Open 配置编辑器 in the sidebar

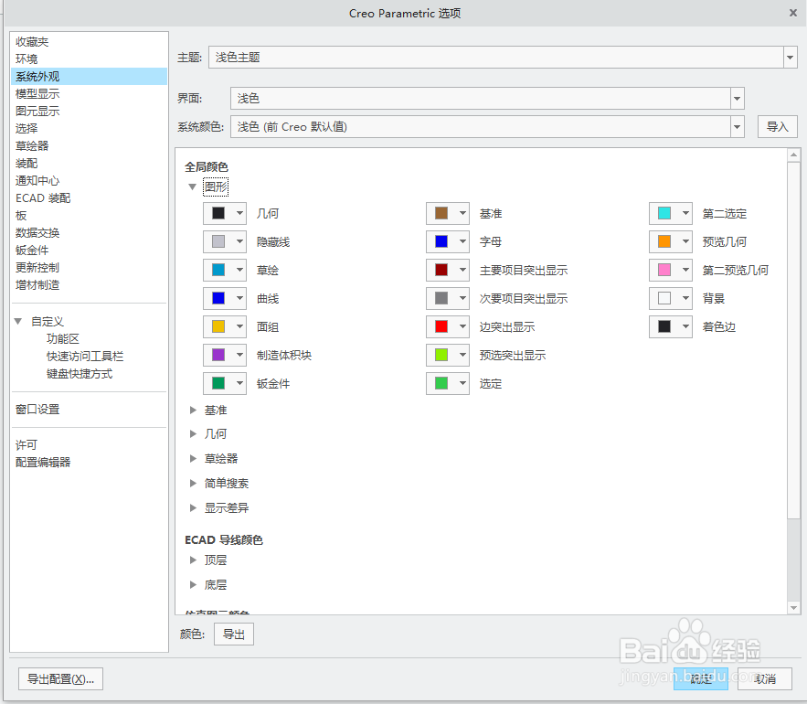[x=43, y=462]
